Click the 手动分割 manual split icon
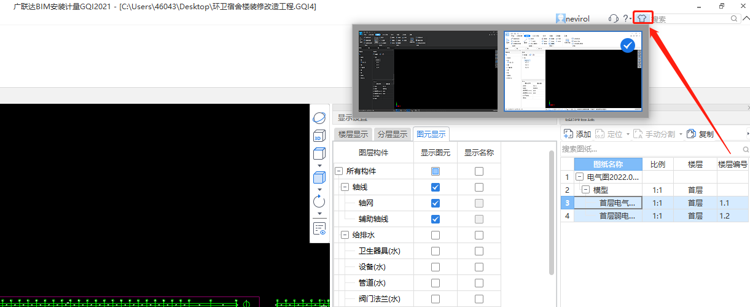 click(638, 134)
